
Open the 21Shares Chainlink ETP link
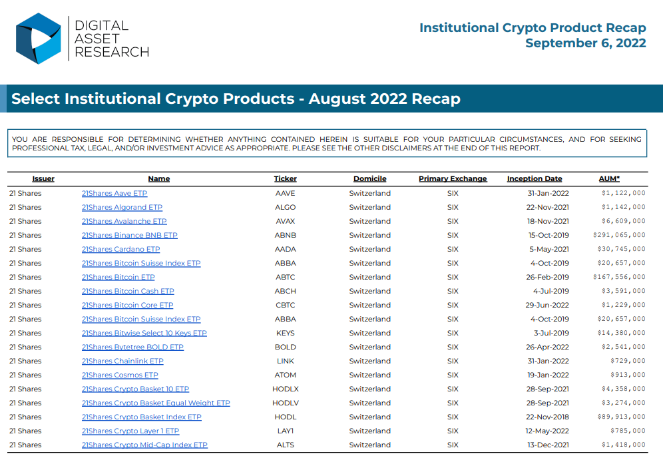tap(122, 361)
